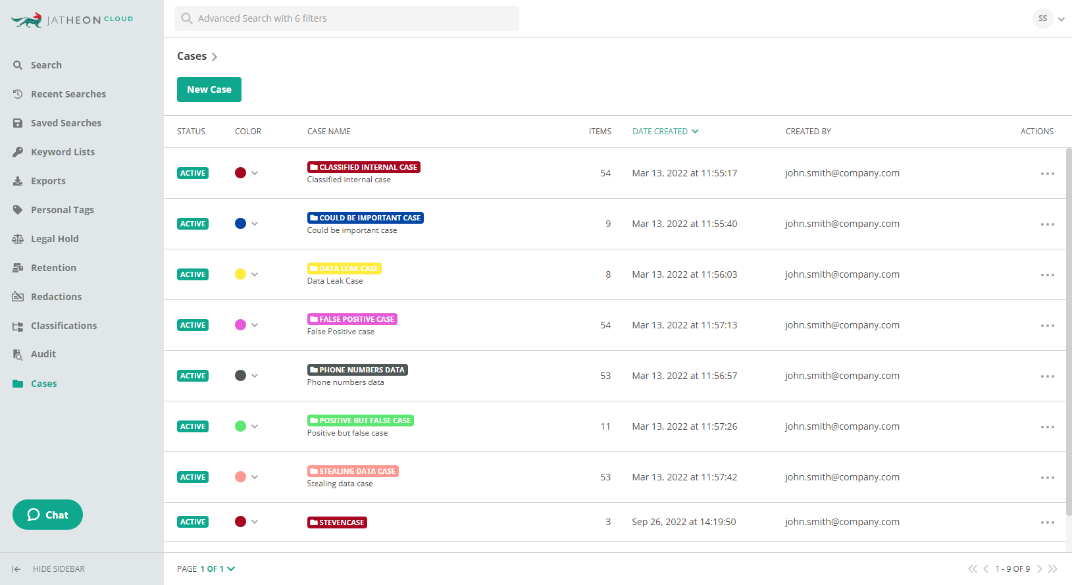Click the Recent Searches history icon

pos(18,94)
